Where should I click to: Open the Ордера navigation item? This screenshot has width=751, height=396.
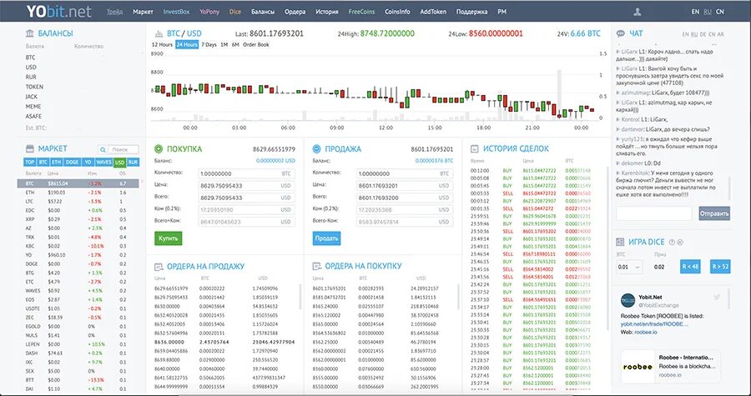click(x=295, y=12)
